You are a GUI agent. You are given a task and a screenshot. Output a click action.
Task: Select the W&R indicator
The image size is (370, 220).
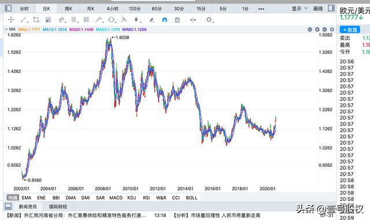[x=161, y=197]
